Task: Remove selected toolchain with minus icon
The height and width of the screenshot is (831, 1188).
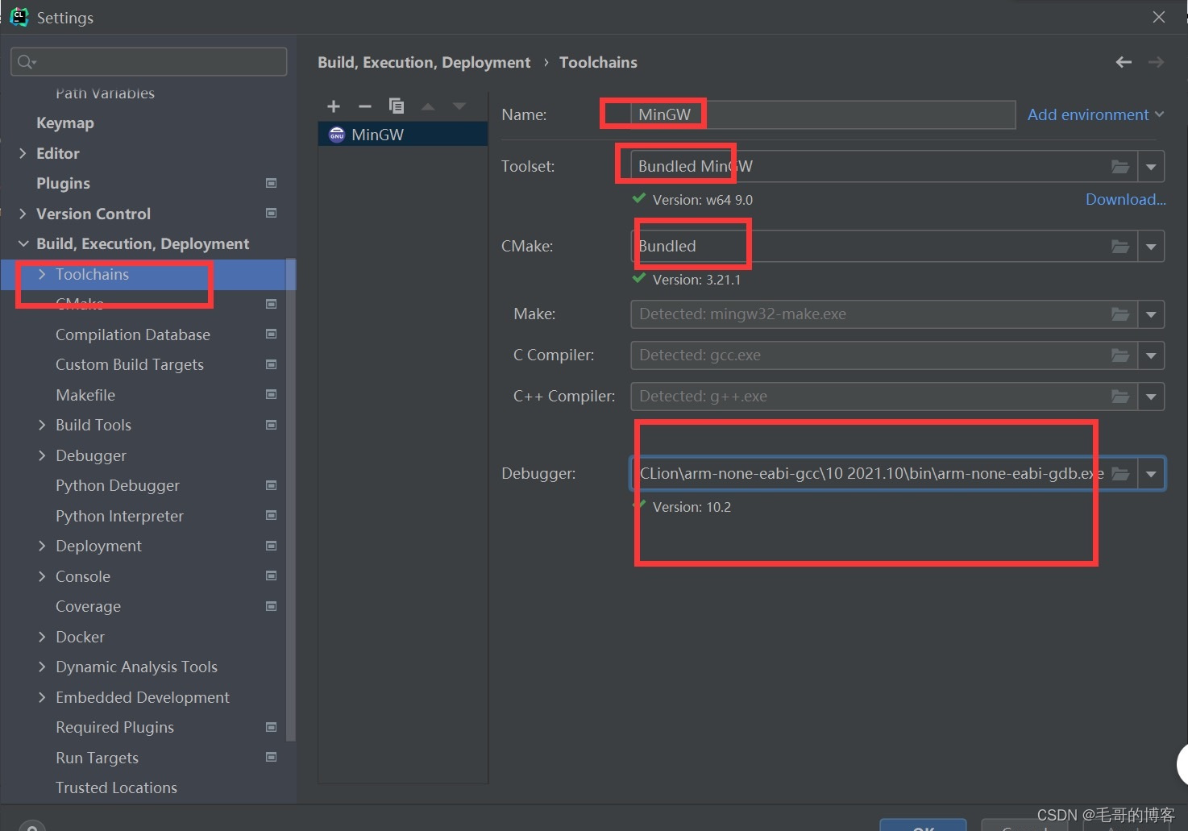Action: tap(365, 106)
